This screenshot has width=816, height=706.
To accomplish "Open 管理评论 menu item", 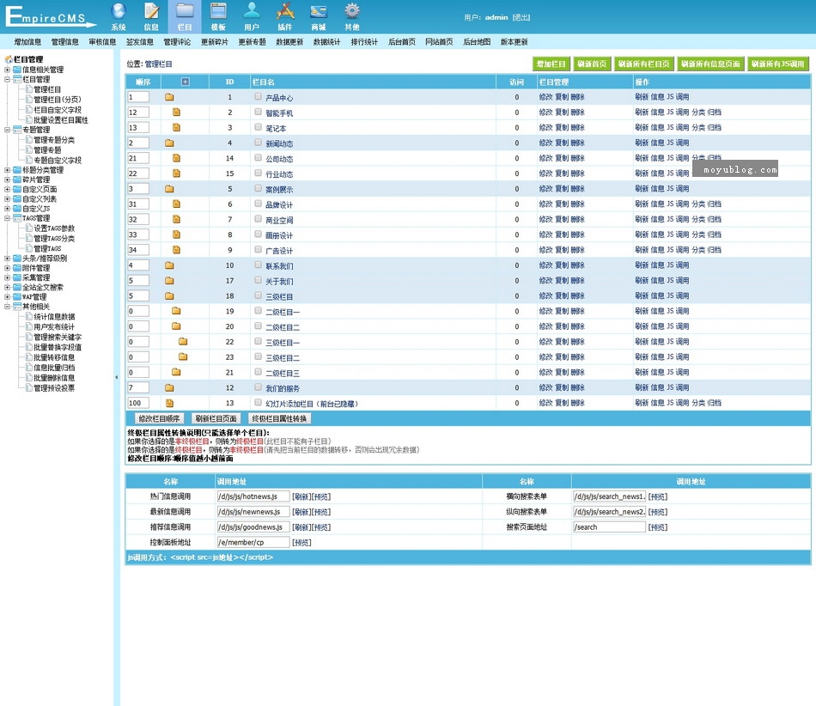I will 177,42.
